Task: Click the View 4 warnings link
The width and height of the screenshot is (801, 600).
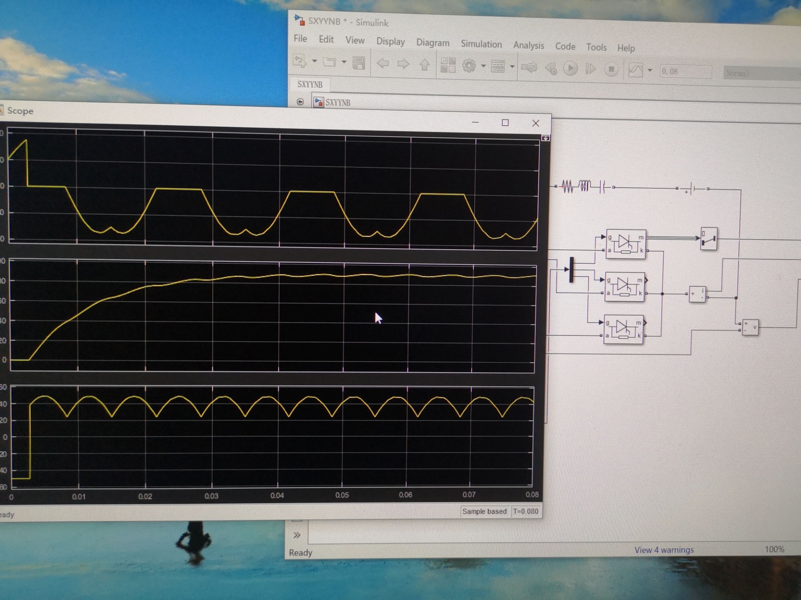Action: tap(664, 550)
